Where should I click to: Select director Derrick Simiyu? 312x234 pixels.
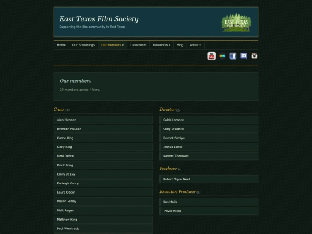(x=209, y=138)
